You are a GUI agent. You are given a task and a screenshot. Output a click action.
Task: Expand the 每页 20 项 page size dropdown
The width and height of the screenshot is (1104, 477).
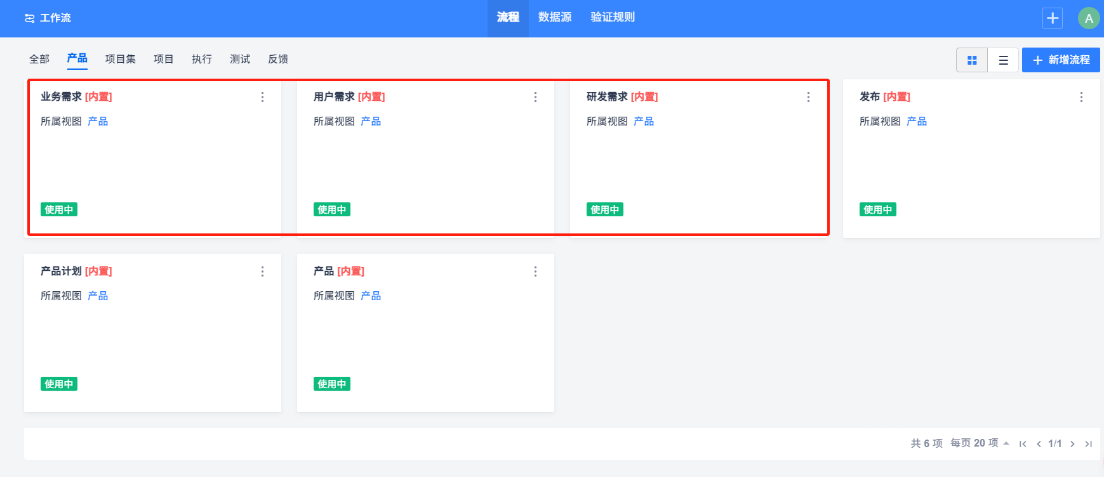click(x=980, y=443)
